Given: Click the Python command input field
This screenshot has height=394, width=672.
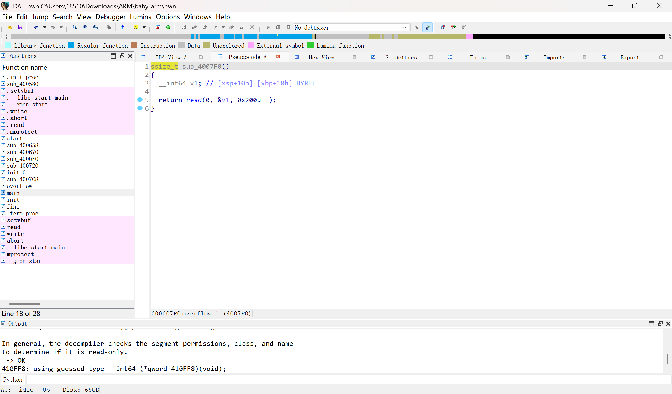Looking at the screenshot, I should (x=347, y=380).
